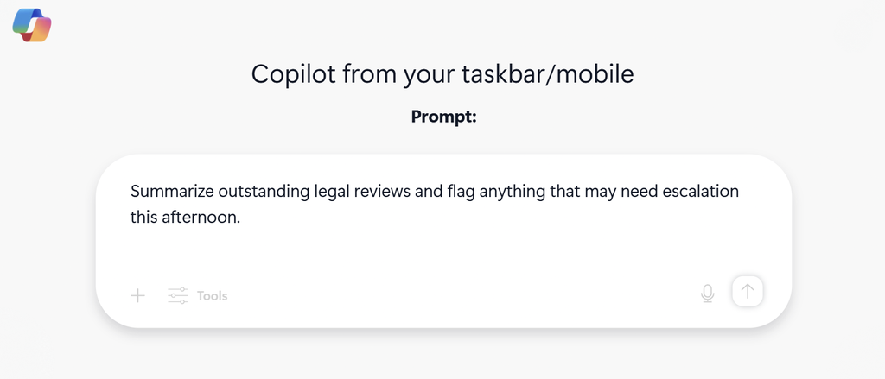Click the word 'anything' in the prompt
This screenshot has height=379, width=885.
(x=512, y=191)
